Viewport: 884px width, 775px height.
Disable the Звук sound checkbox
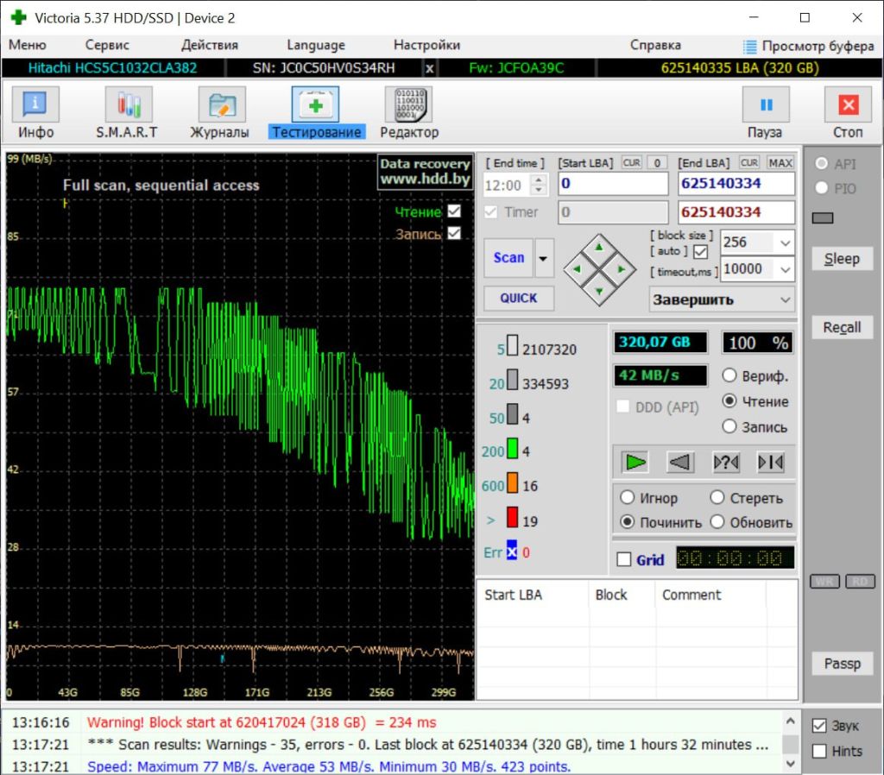[x=820, y=726]
